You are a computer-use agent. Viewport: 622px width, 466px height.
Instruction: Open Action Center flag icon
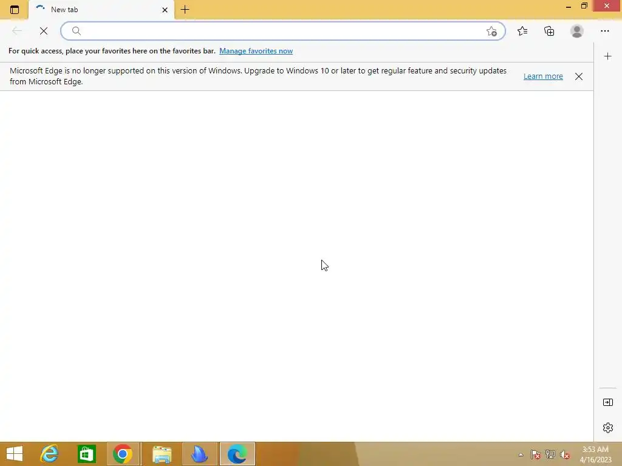click(536, 454)
